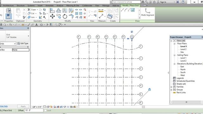
Task: Click the padlock constraint icon near grid 6
Action: [x=149, y=89]
